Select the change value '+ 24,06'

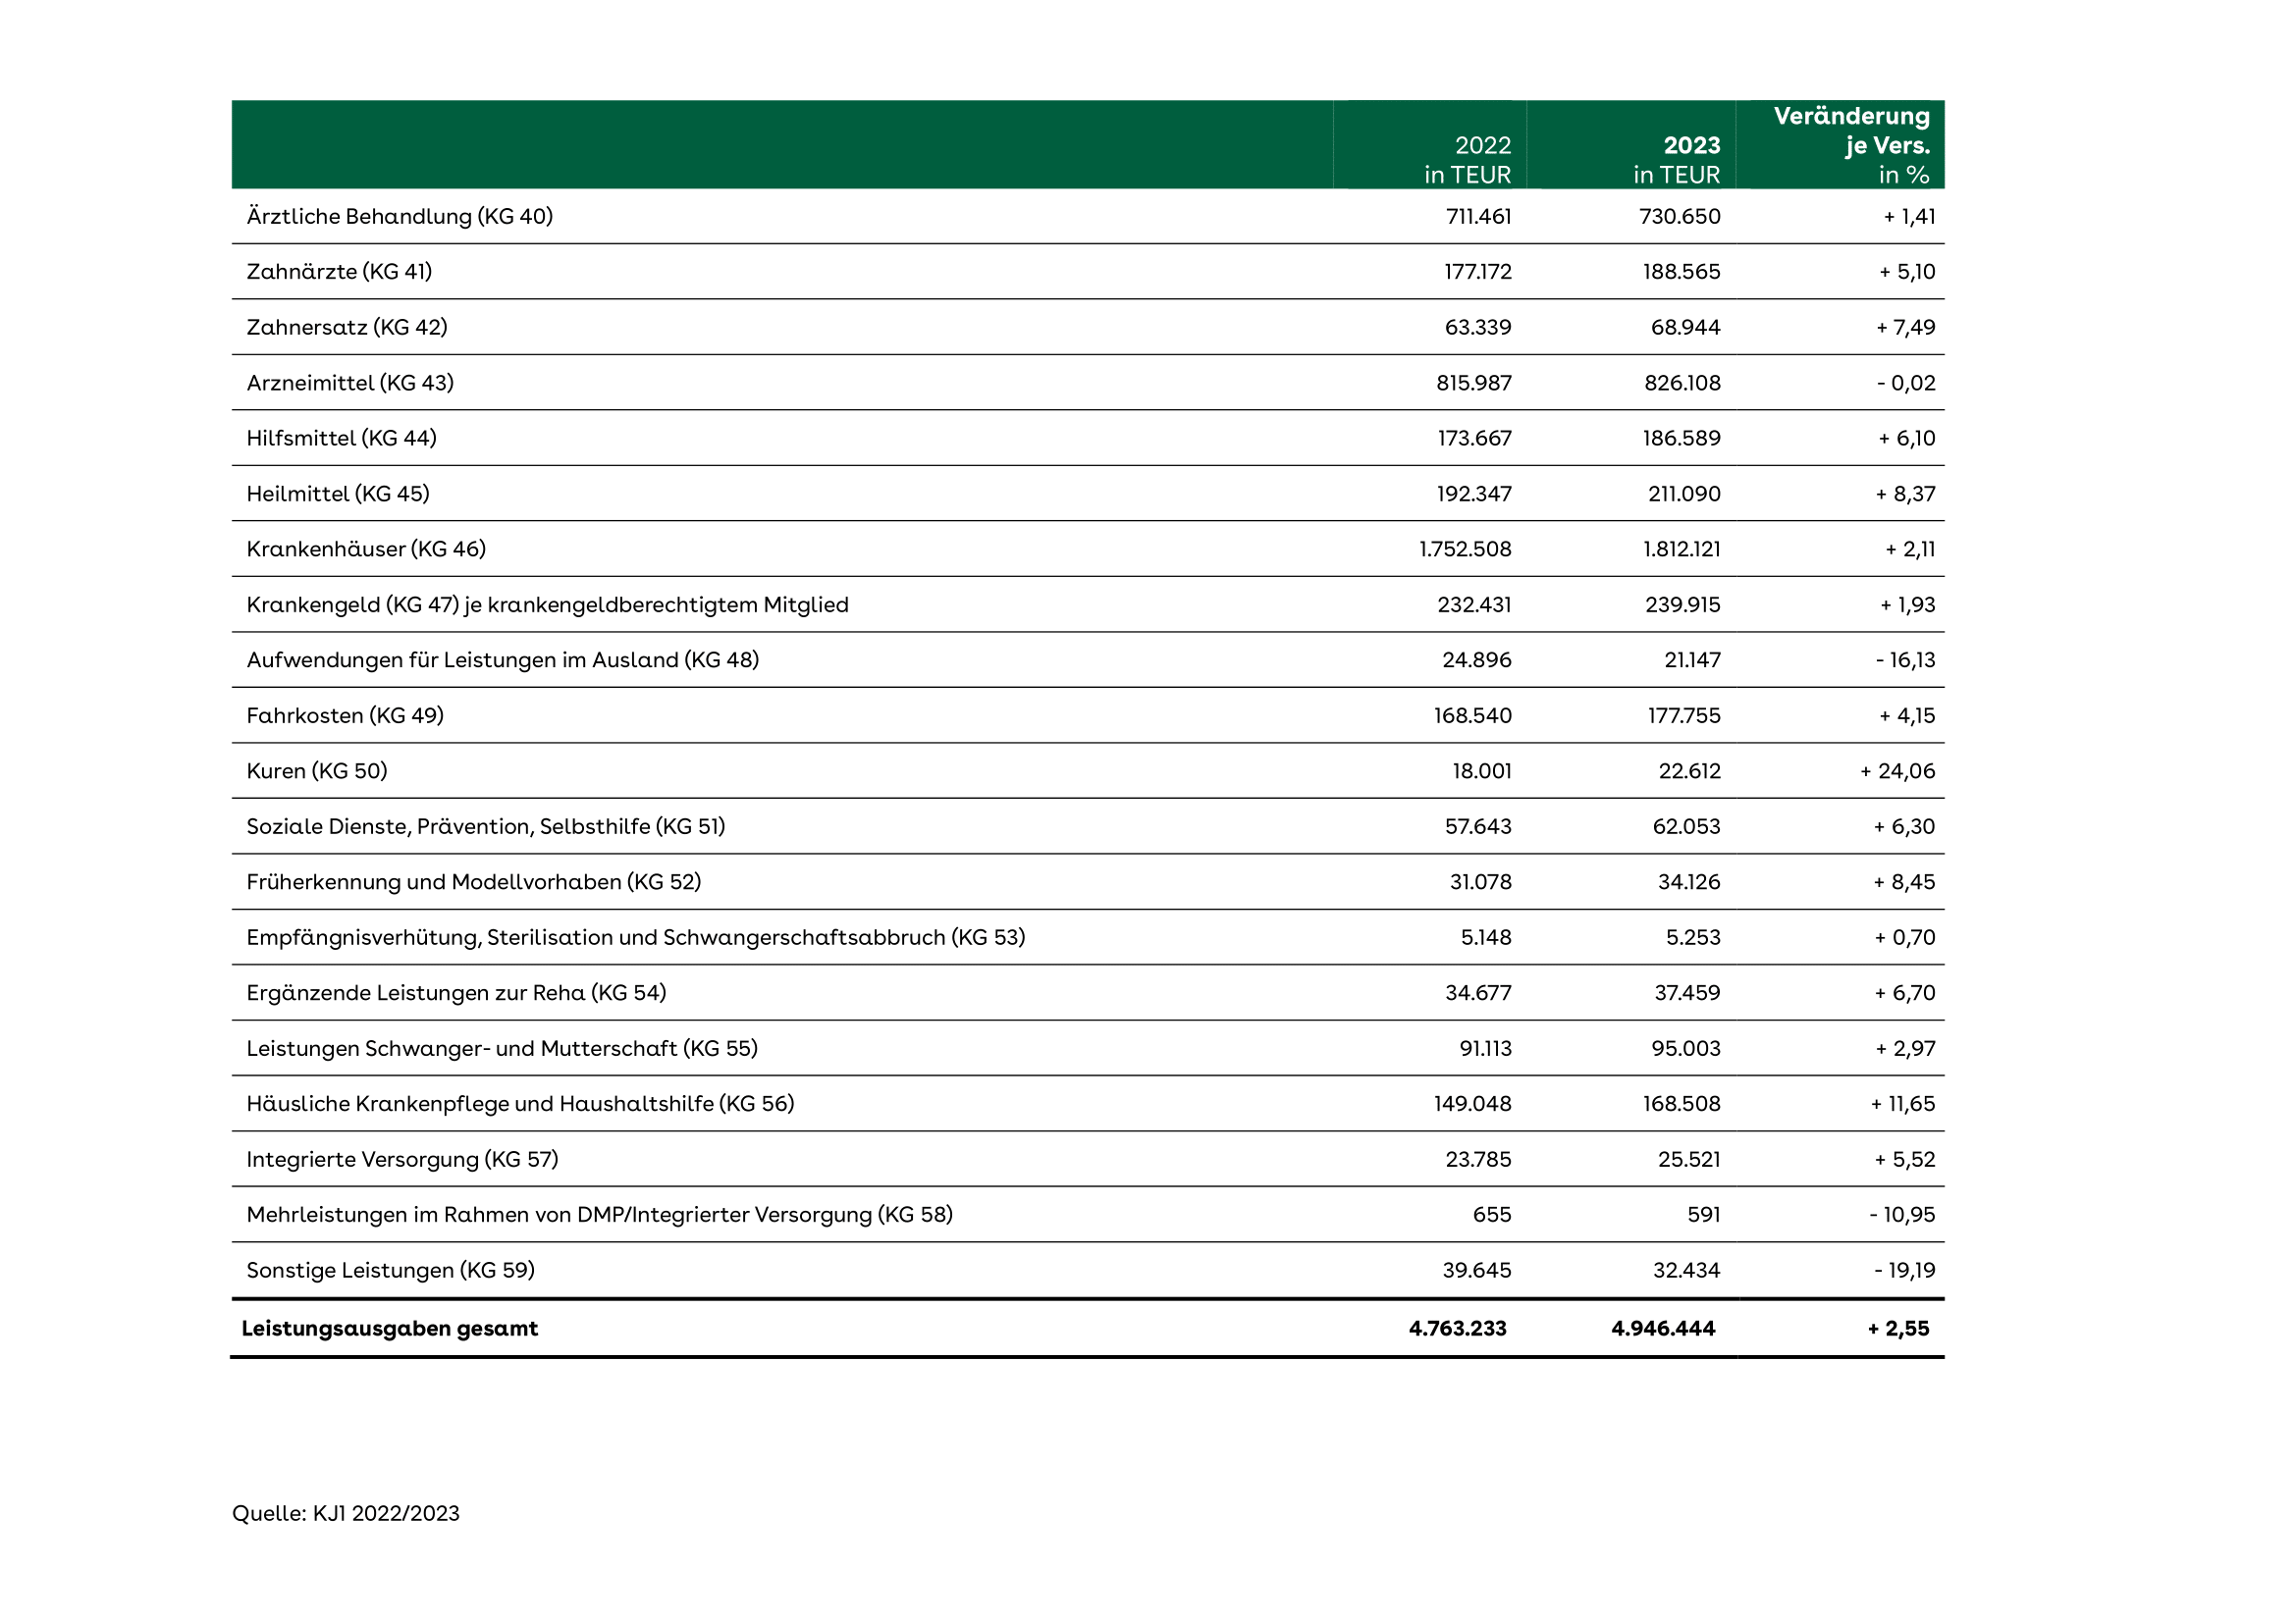pyautogui.click(x=1897, y=770)
